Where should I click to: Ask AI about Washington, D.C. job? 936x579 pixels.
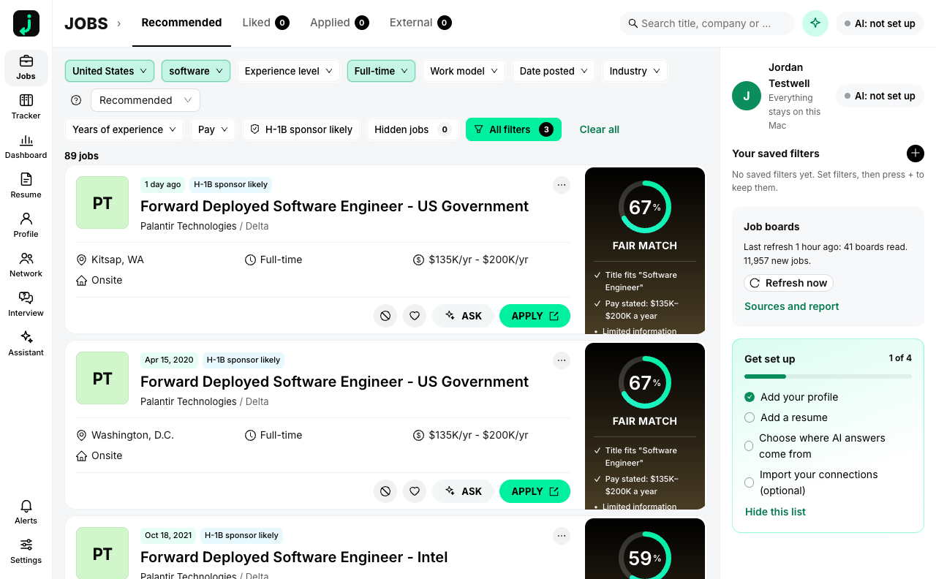point(463,491)
